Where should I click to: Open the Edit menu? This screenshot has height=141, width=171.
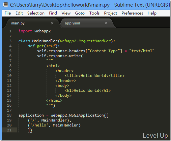pos(19,13)
